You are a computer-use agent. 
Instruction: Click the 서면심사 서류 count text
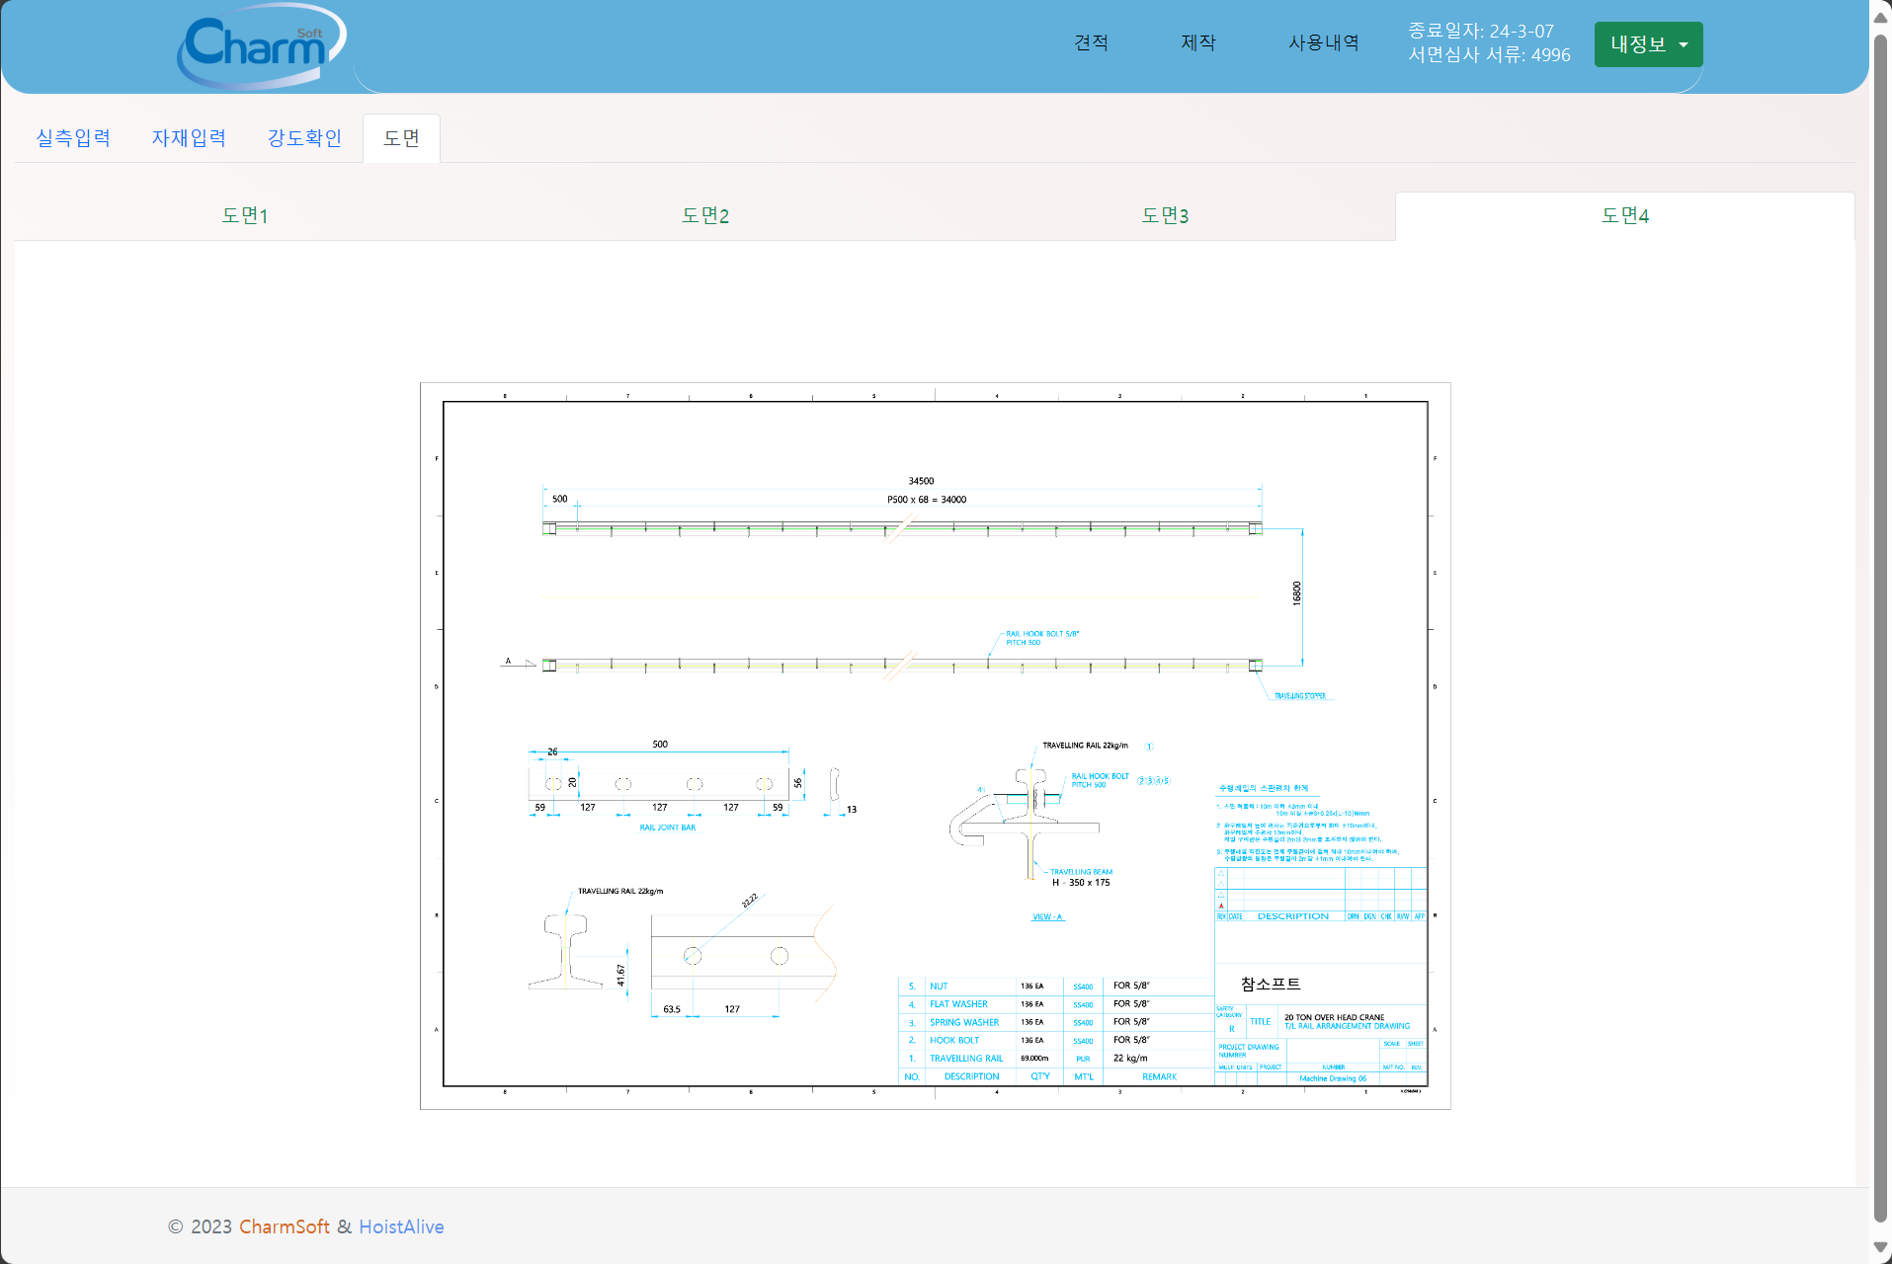pos(1489,55)
